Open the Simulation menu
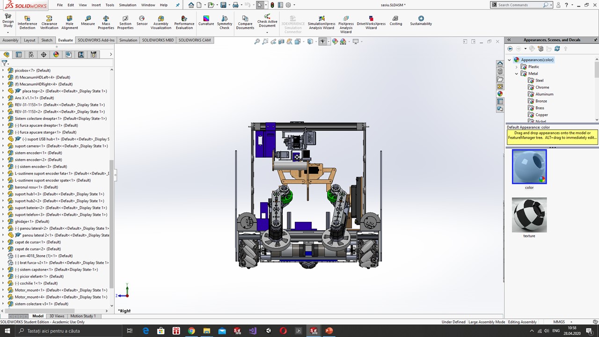Screen dimensions: 599x337 [127, 5]
